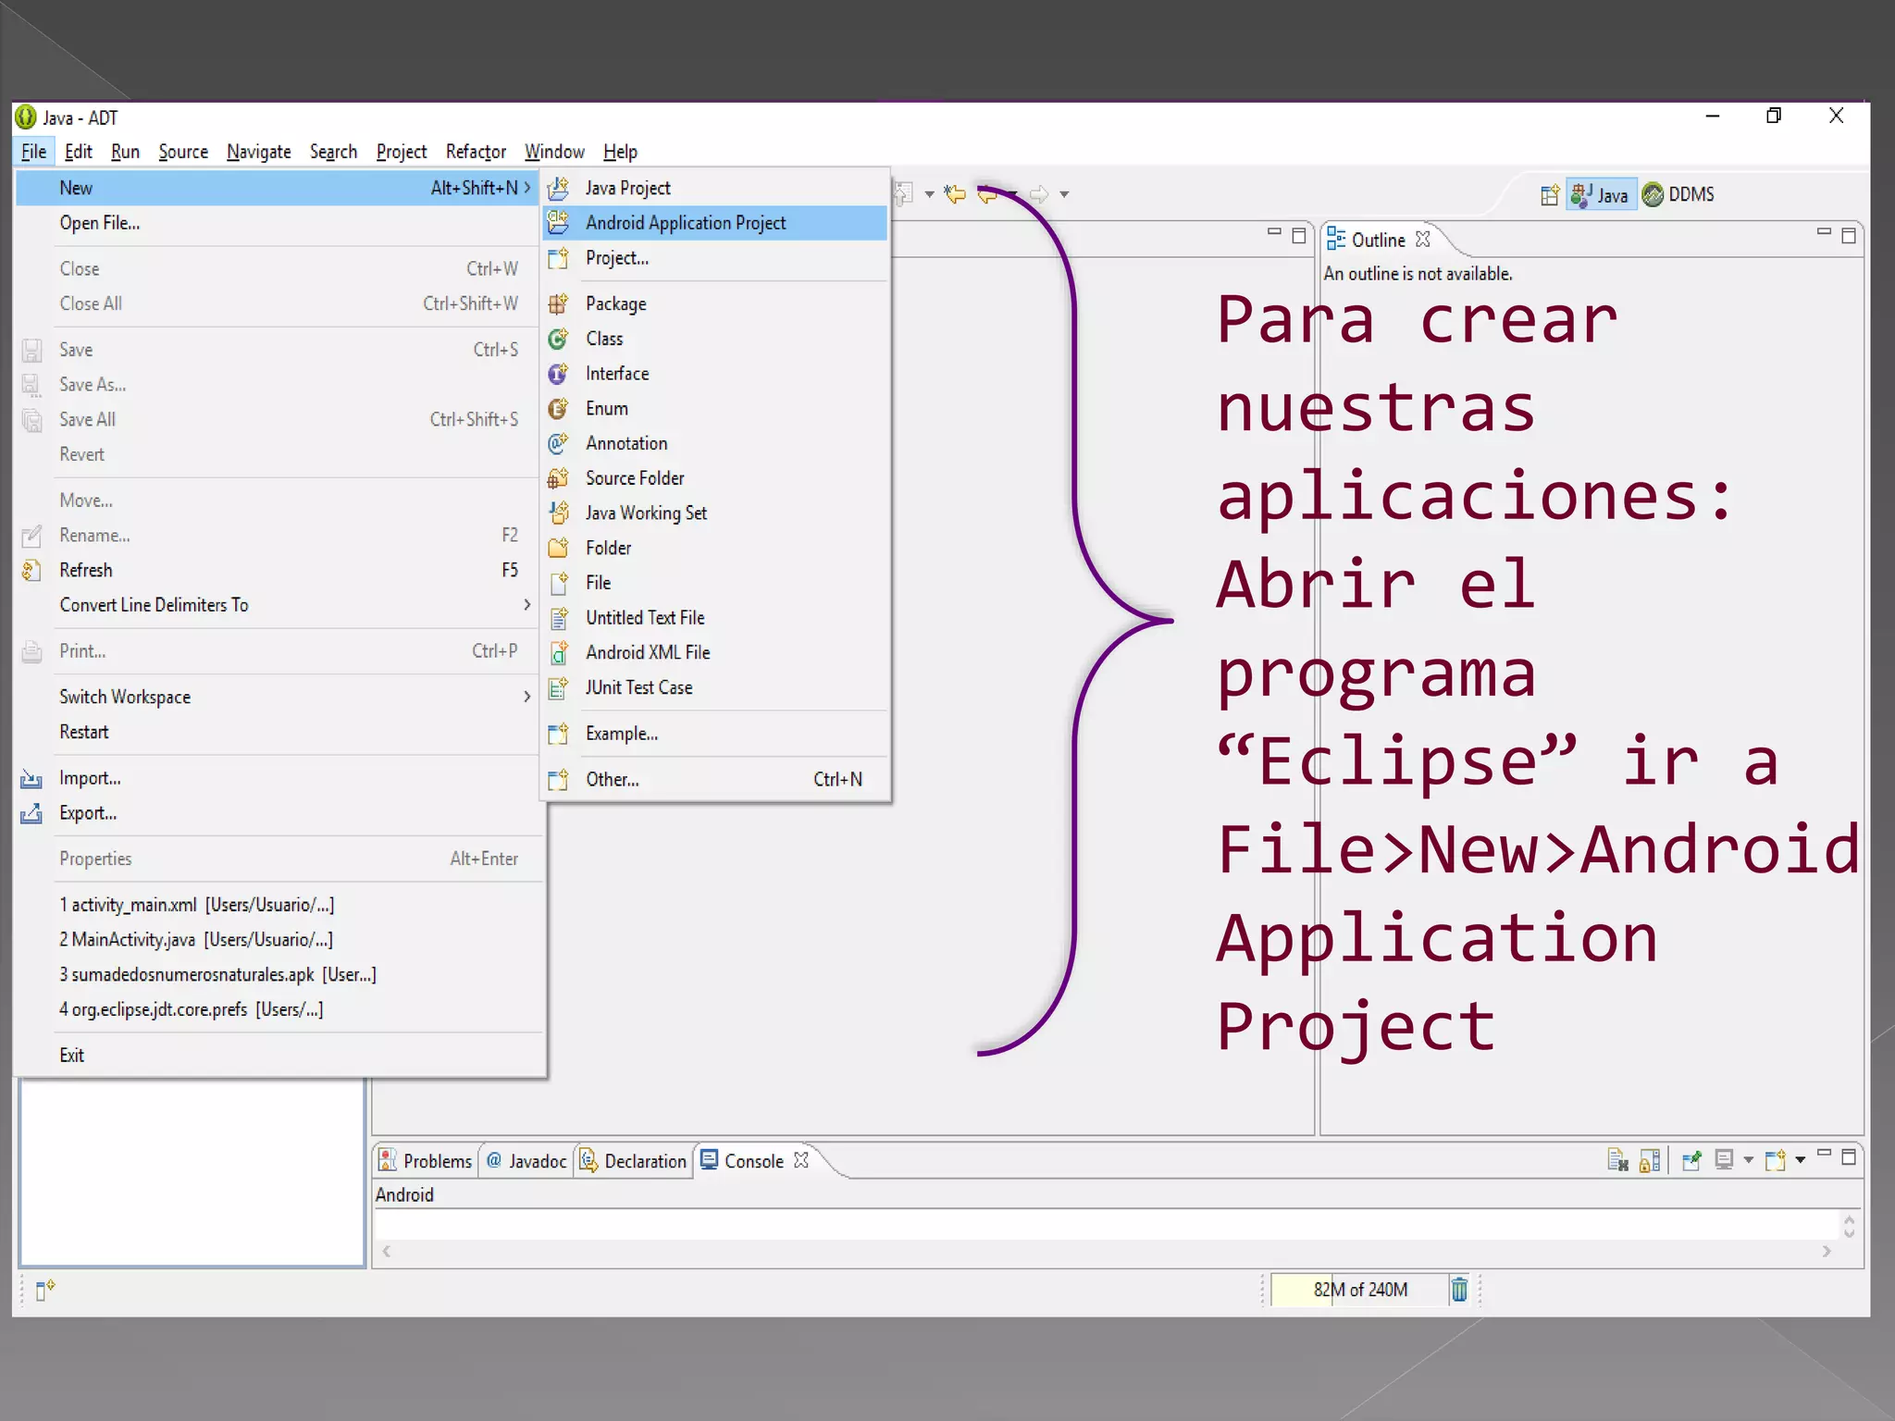Click the Other... wizard icon

point(558,780)
